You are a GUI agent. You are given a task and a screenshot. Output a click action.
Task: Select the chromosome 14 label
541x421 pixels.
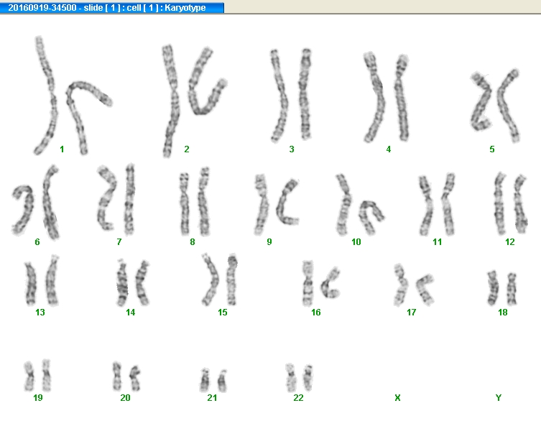(131, 313)
